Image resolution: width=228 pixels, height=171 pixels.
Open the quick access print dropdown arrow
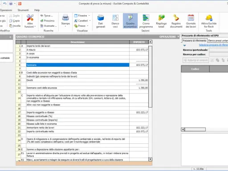tap(15, 4)
